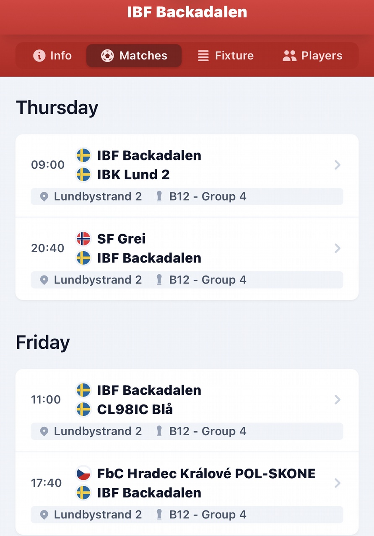Open the 17:40 match chevron arrow

(337, 483)
